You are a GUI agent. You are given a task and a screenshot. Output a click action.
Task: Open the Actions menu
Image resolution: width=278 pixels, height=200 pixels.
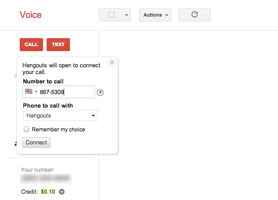[x=155, y=15]
